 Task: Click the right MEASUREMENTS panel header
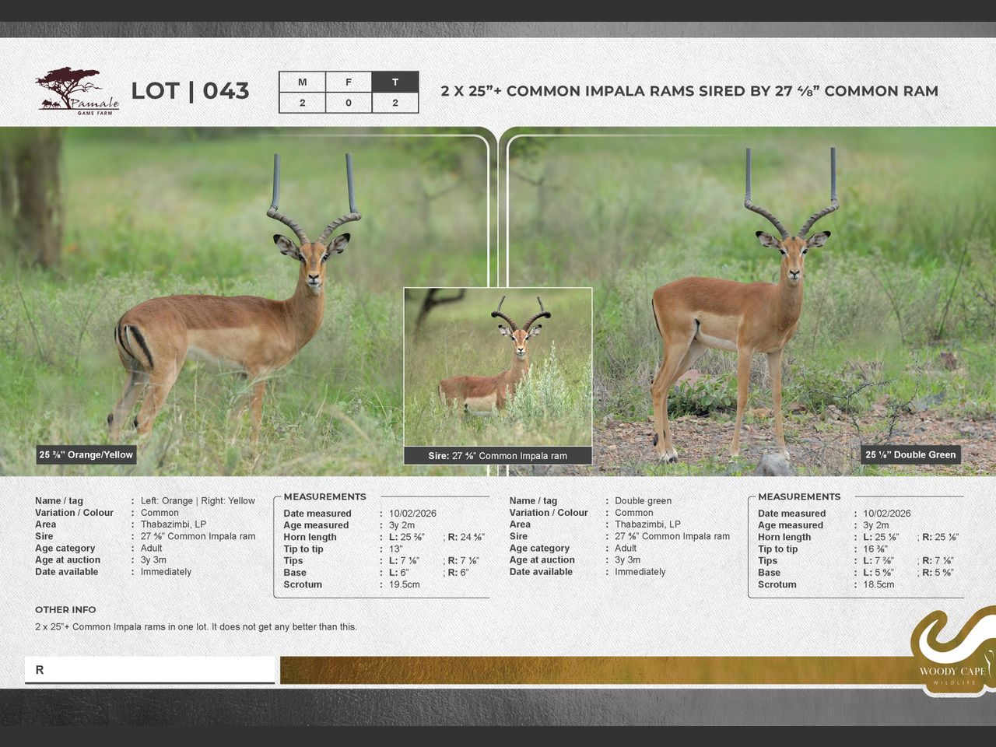[799, 497]
